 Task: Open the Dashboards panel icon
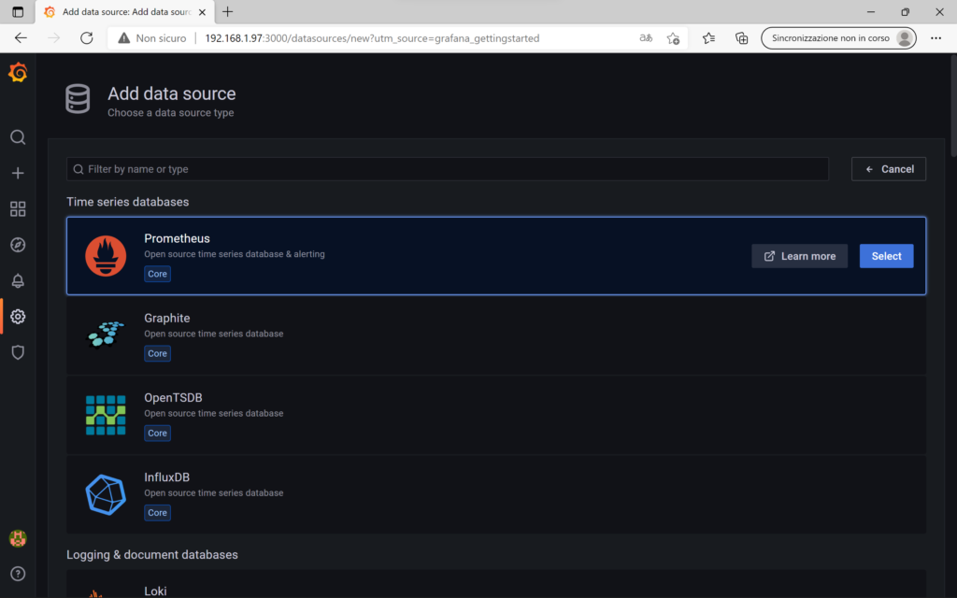click(18, 208)
